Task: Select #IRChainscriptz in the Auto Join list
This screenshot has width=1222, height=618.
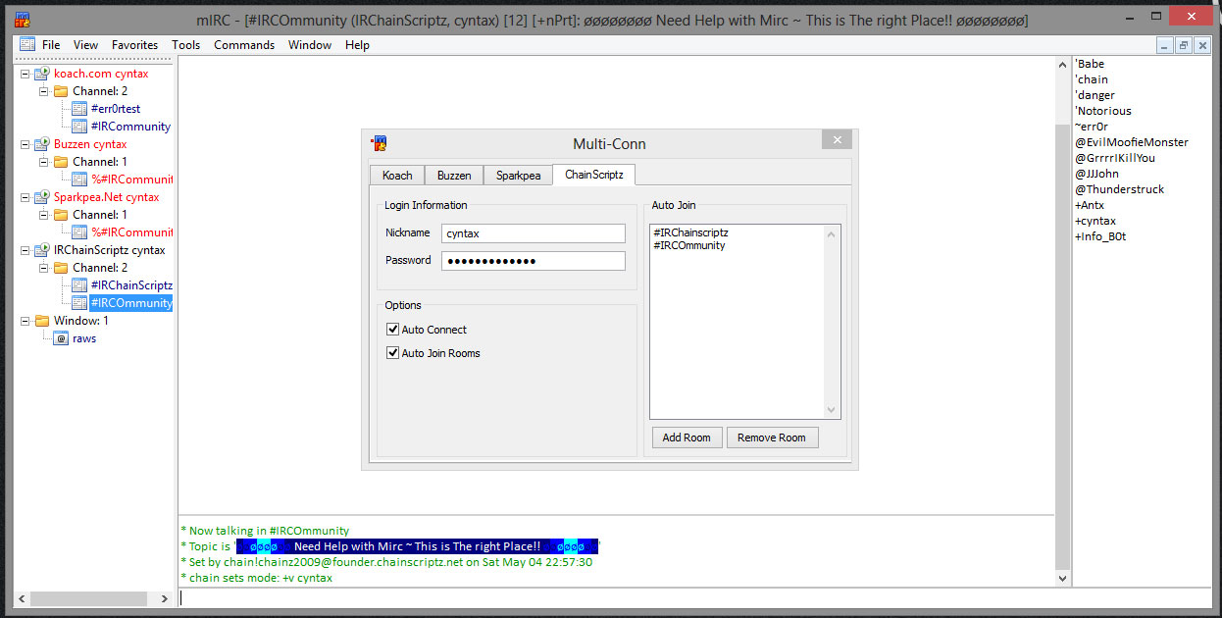Action: [690, 232]
